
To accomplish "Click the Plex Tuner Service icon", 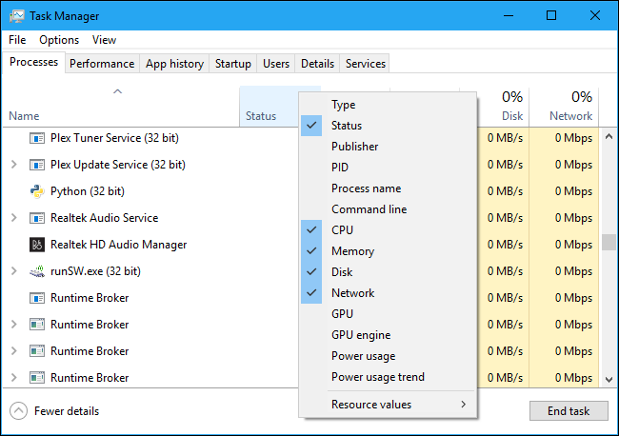I will [37, 138].
